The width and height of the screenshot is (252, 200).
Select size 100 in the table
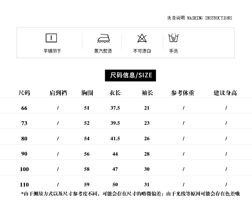(x=24, y=169)
